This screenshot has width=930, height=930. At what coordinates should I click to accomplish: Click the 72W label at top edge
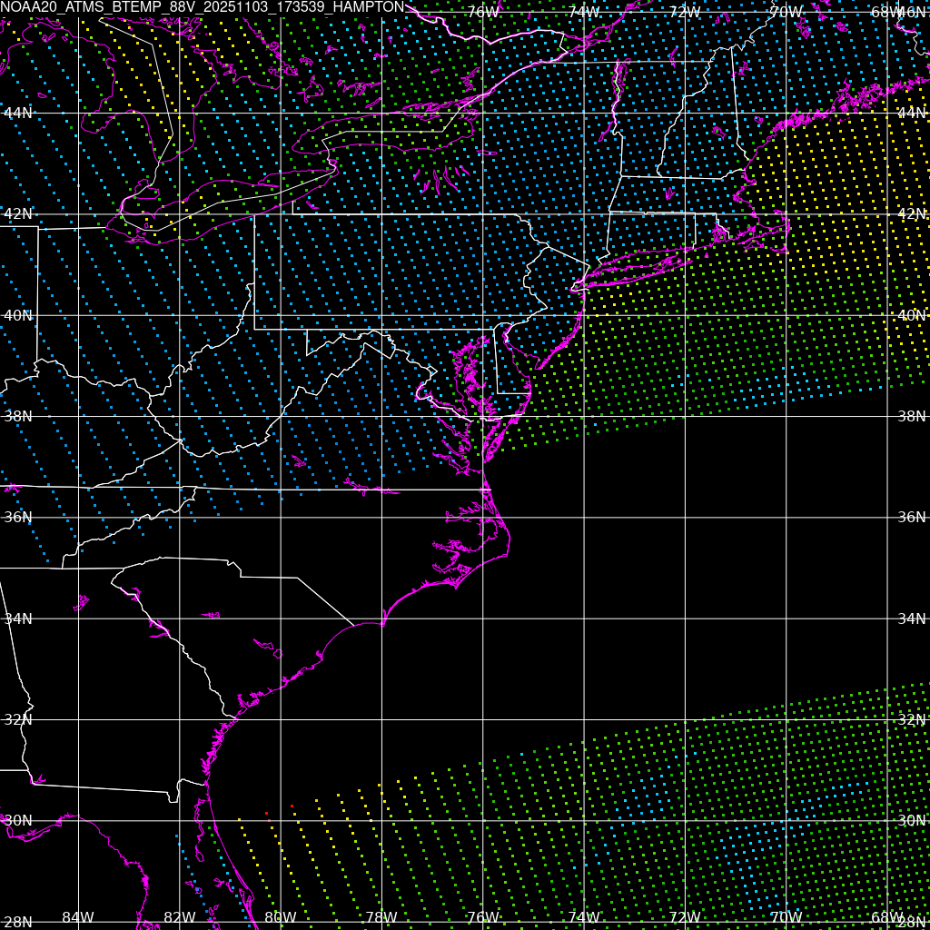coord(684,12)
